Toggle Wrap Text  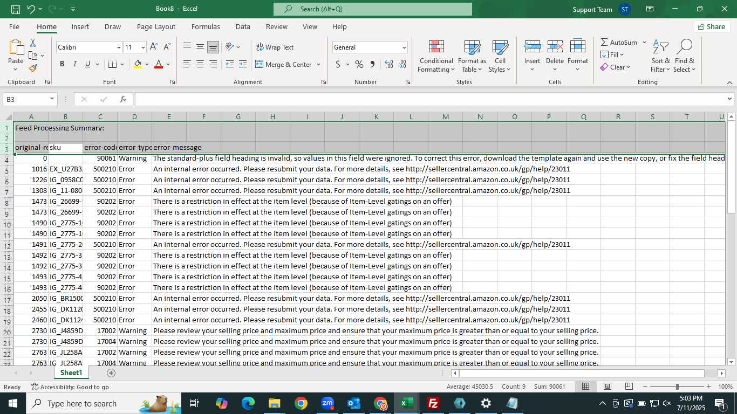tap(275, 47)
